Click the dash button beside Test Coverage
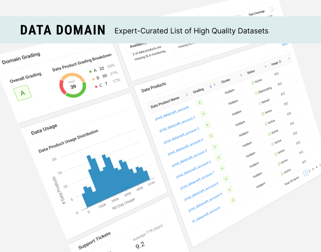Screen dimensions: 321x252 click(x=272, y=9)
